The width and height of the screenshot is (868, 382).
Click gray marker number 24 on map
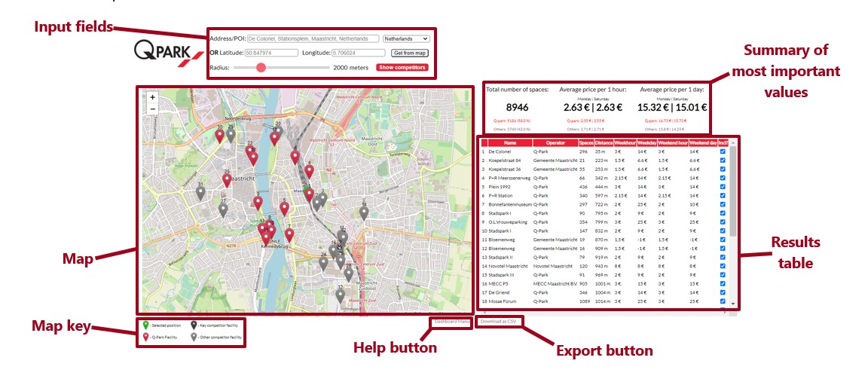point(323,264)
